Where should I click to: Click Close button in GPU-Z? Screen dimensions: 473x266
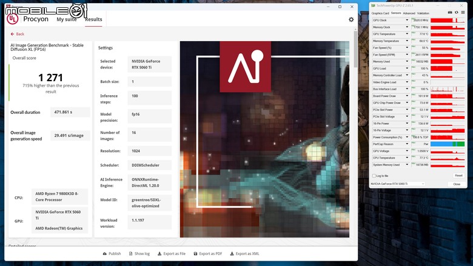tap(457, 184)
